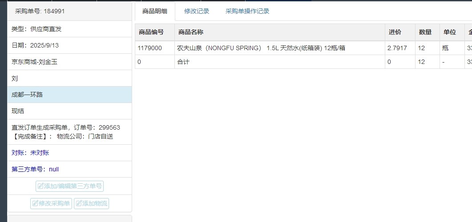The image size is (472, 222).
Task: Select the 合计 total row
Action: click(183, 62)
